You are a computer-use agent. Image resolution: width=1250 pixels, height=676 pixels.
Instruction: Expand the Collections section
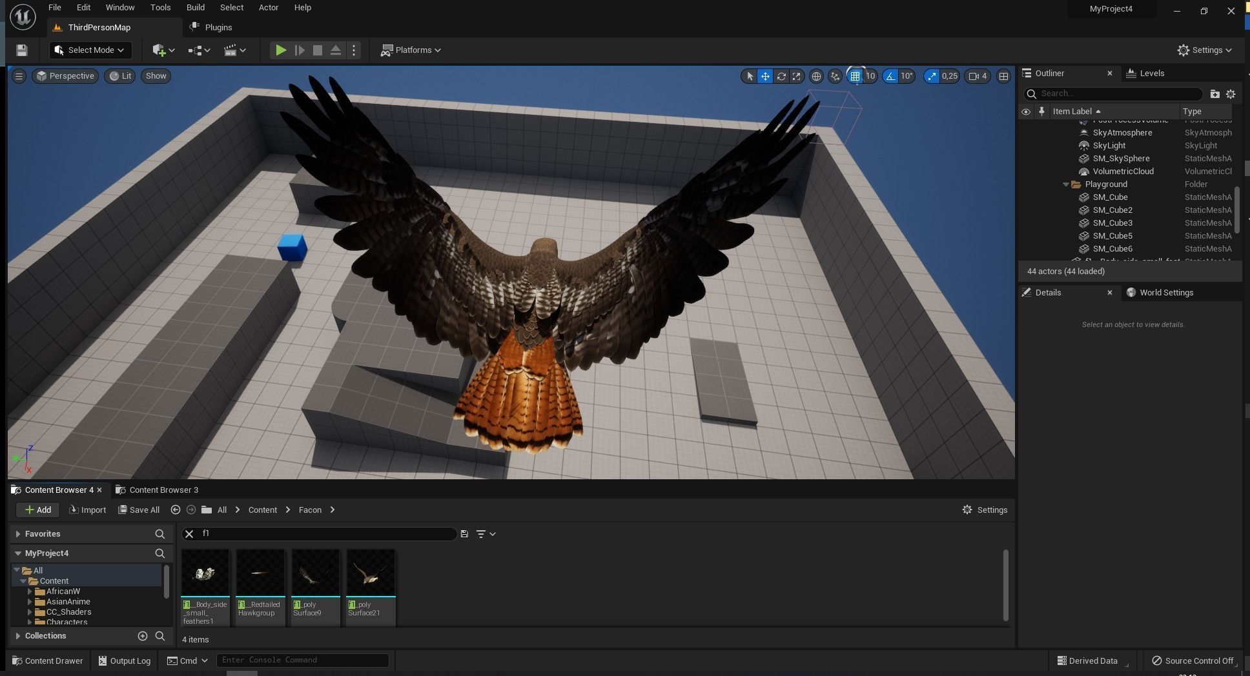tap(18, 636)
